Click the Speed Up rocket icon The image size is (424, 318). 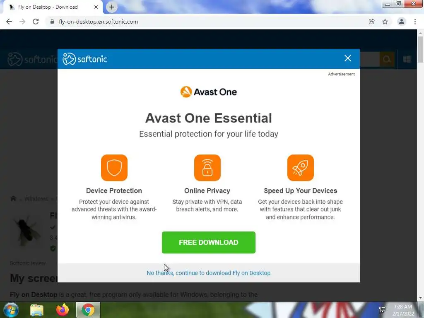pyautogui.click(x=301, y=168)
